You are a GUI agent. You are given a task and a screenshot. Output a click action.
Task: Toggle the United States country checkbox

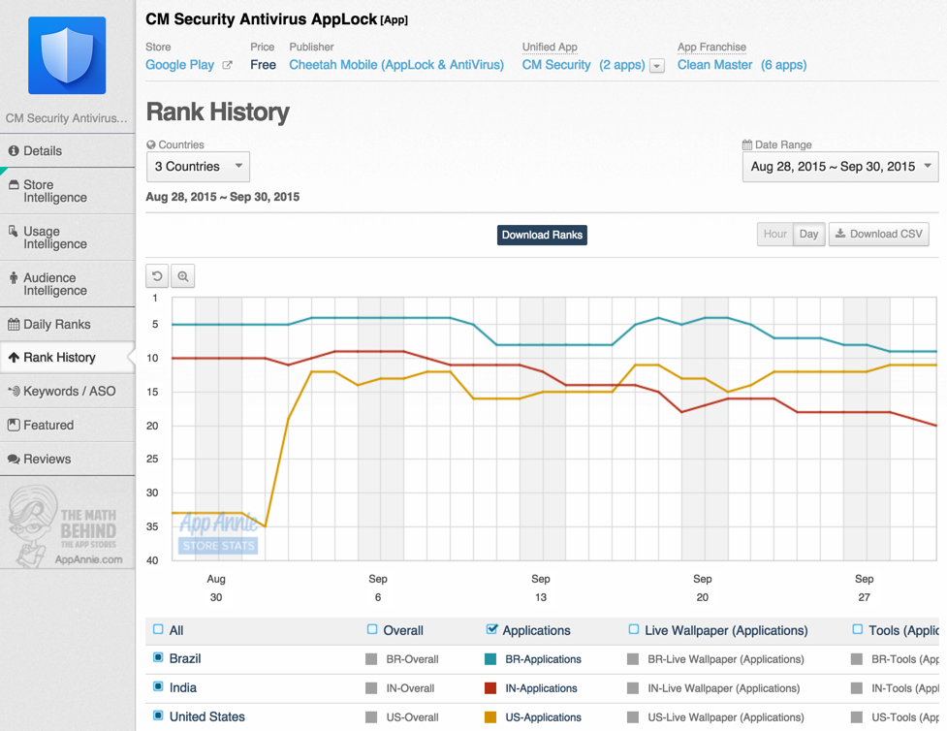pos(158,715)
